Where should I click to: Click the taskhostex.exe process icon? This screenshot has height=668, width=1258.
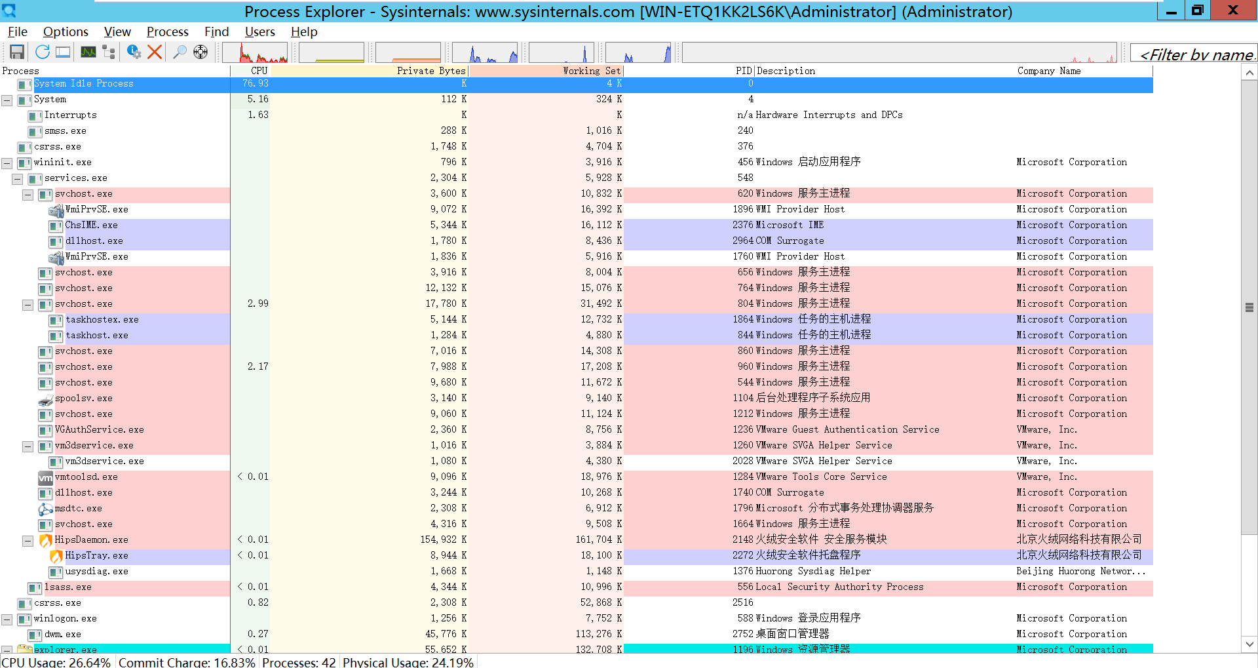click(56, 321)
